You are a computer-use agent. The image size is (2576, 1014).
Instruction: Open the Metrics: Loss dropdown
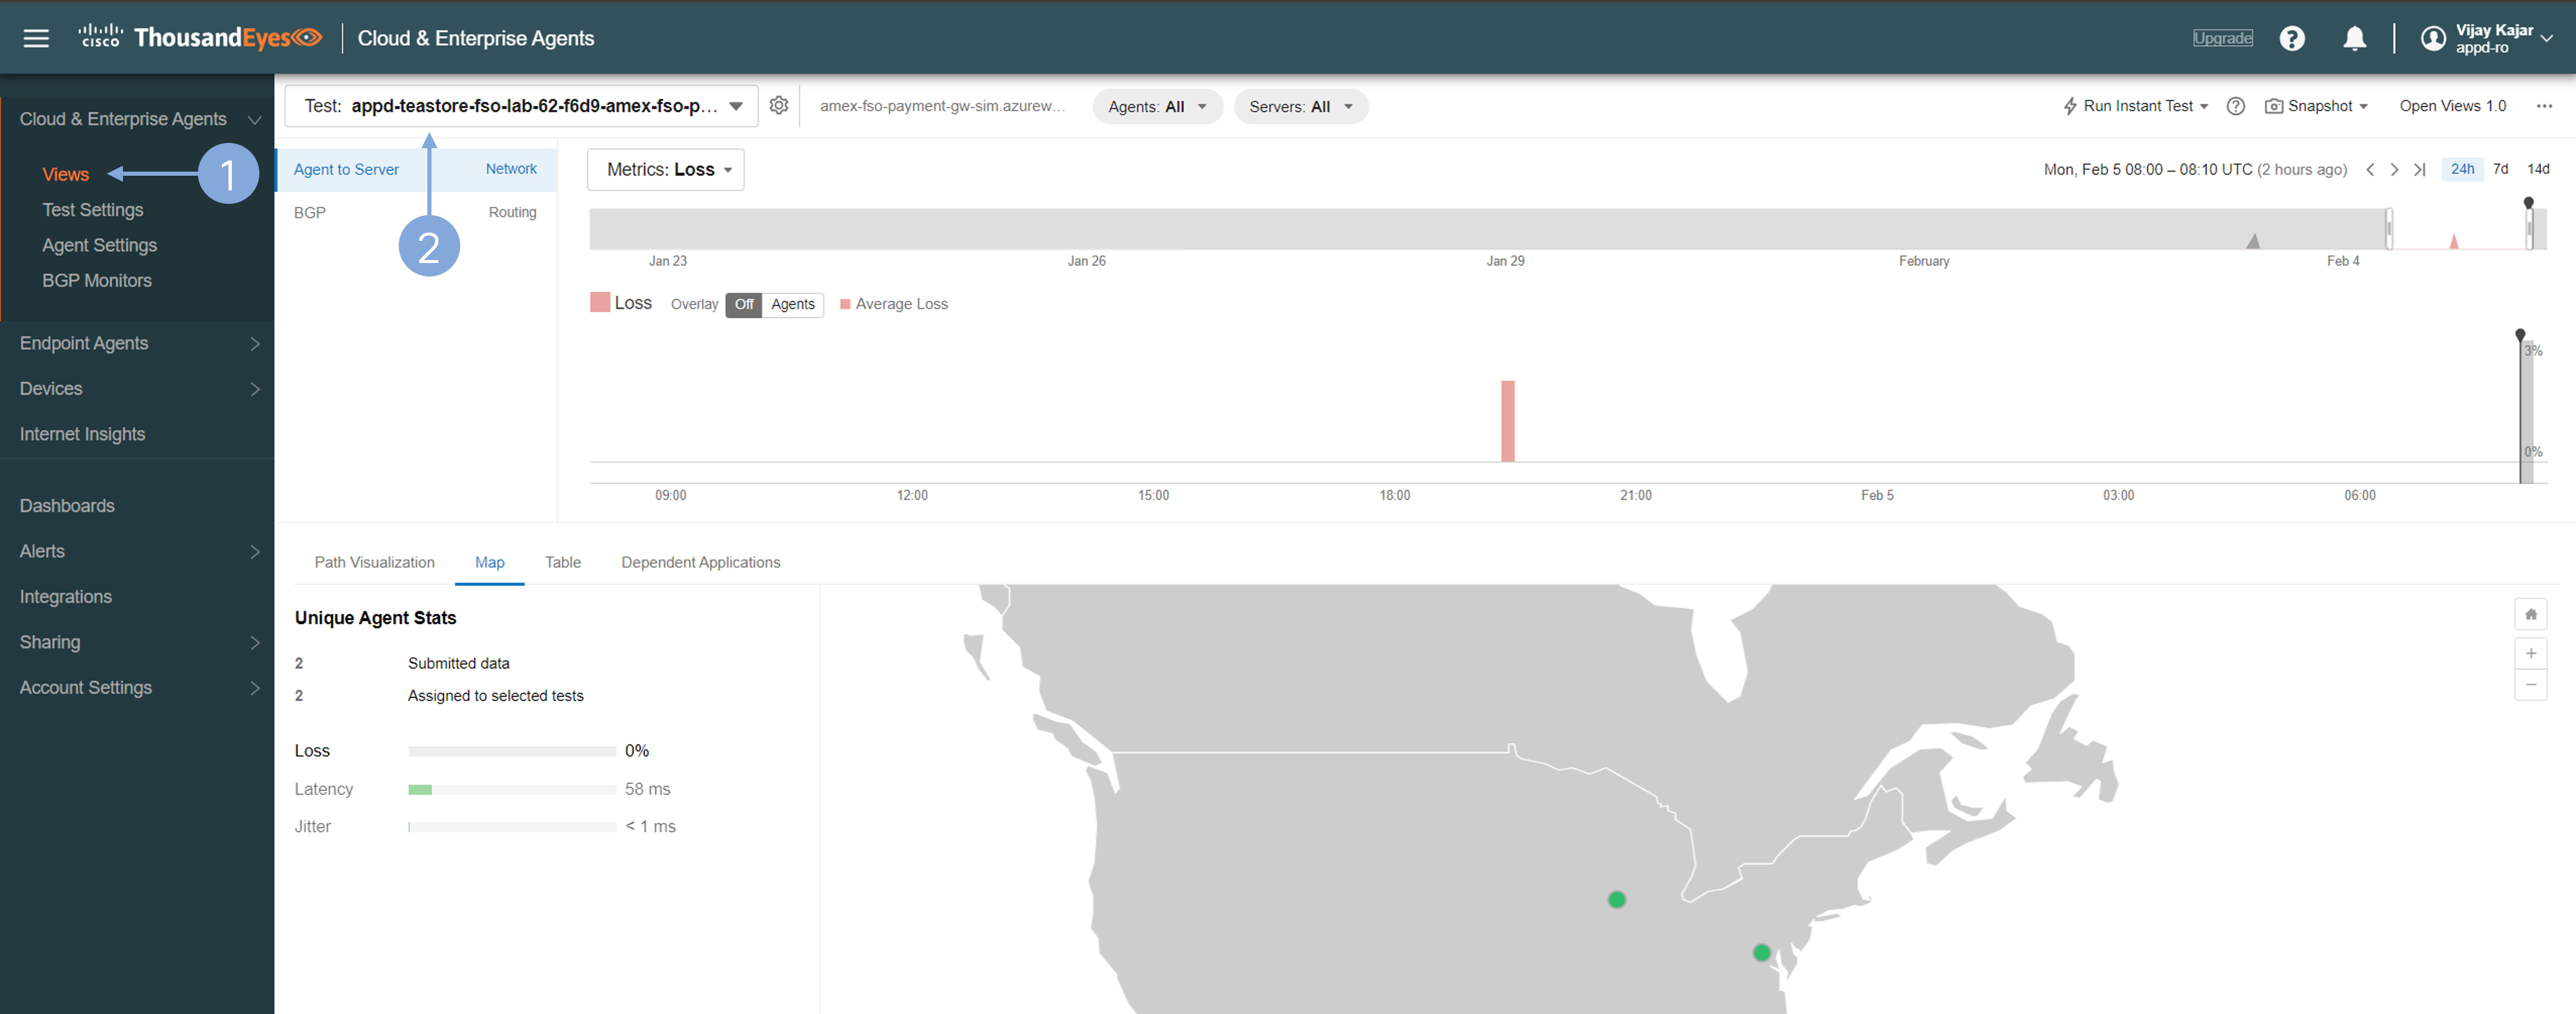click(666, 169)
